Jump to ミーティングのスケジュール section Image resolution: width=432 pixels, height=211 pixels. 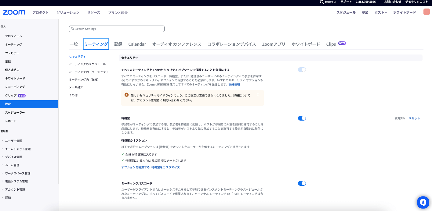[87, 64]
